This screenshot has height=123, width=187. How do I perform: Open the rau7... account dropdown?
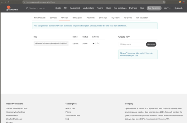168,8
